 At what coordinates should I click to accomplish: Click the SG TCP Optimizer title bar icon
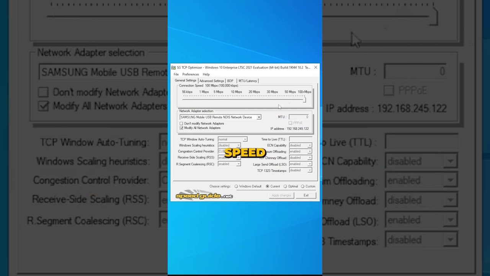point(173,67)
